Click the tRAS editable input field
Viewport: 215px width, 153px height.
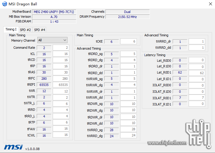click(61, 72)
